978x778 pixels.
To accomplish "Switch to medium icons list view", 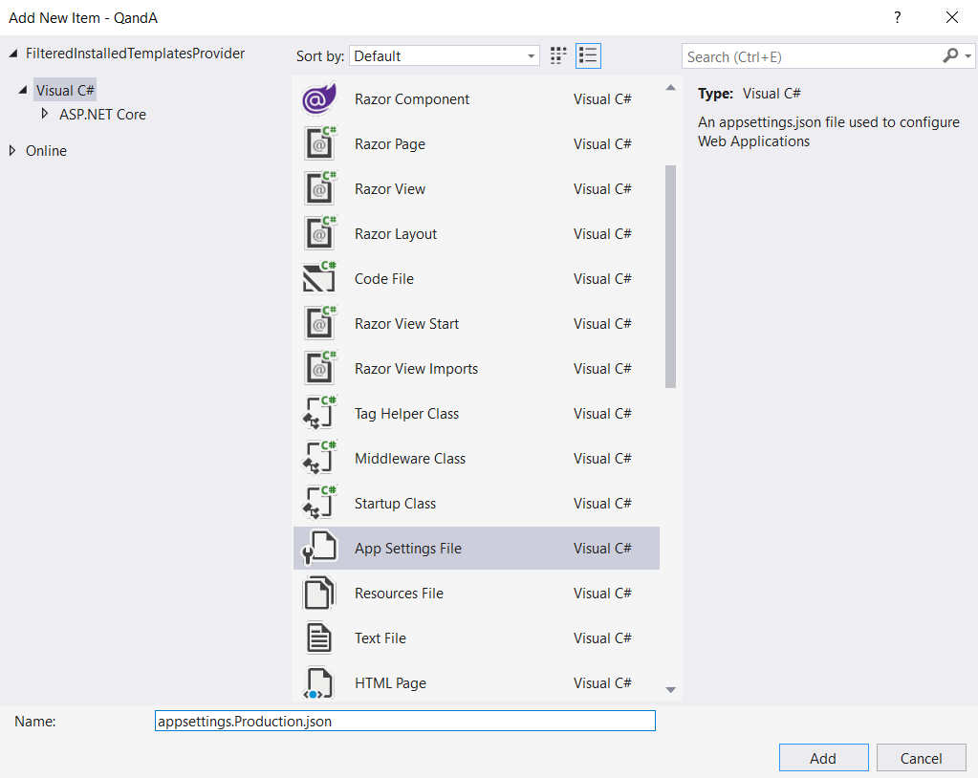I will pyautogui.click(x=589, y=55).
